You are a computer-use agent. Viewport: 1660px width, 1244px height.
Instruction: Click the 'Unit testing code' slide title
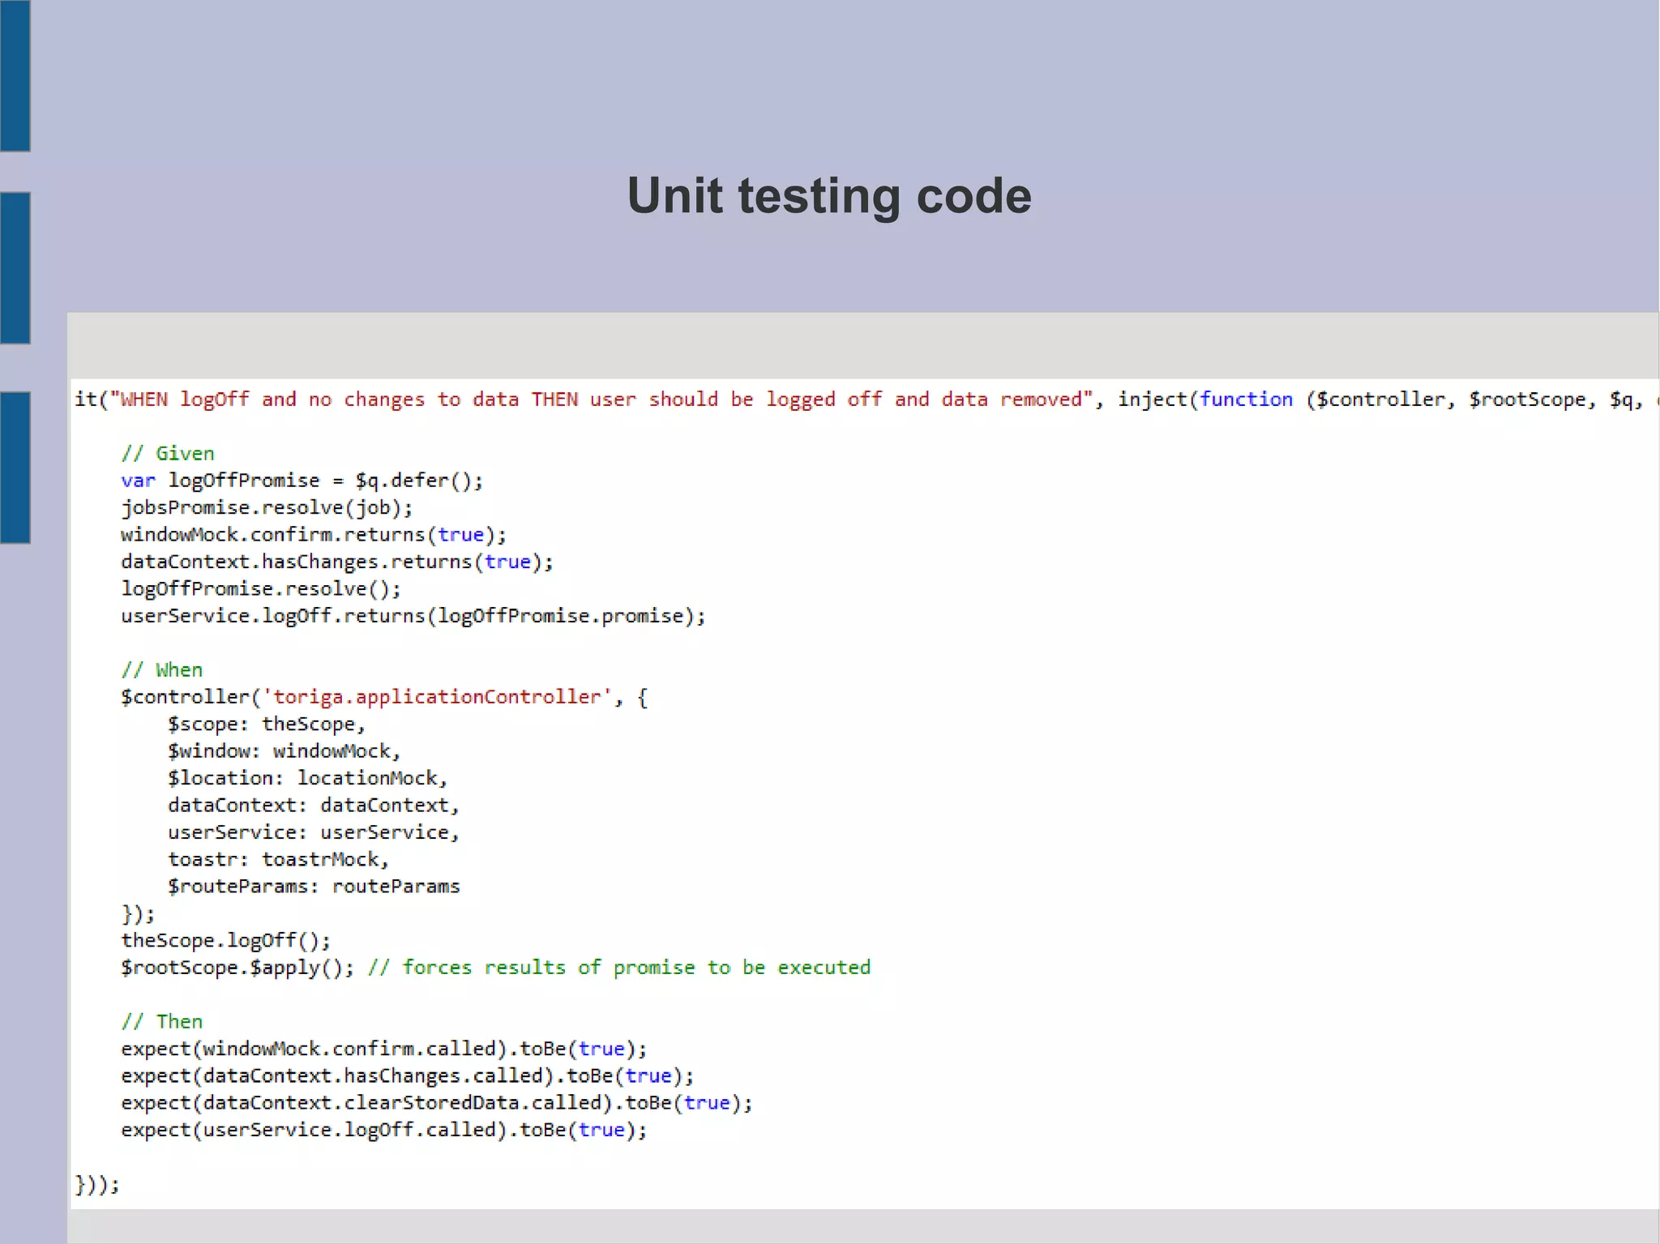click(829, 196)
